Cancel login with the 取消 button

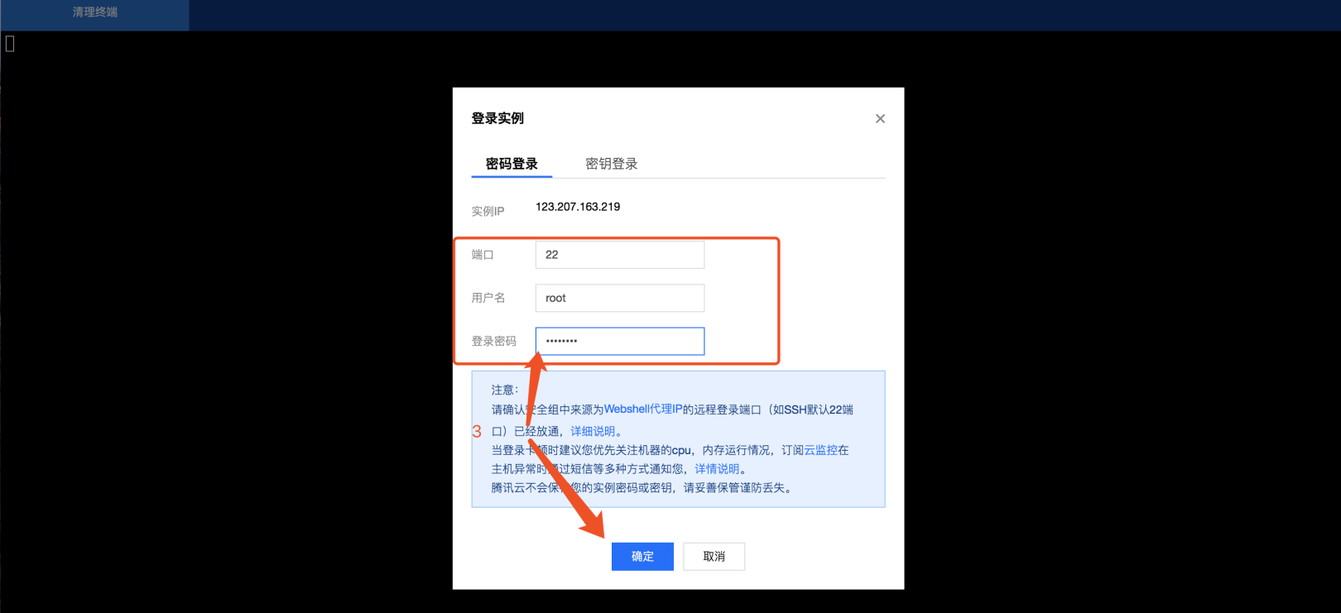(714, 557)
